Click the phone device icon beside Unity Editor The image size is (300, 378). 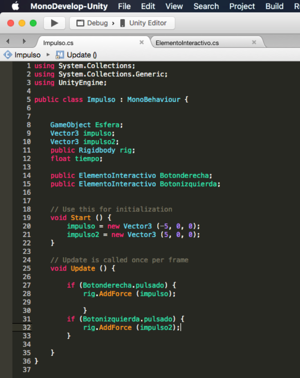tap(122, 23)
